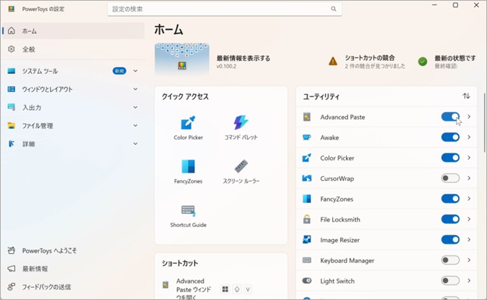
Task: Click the File Locksmith padlock icon
Action: 306,219
